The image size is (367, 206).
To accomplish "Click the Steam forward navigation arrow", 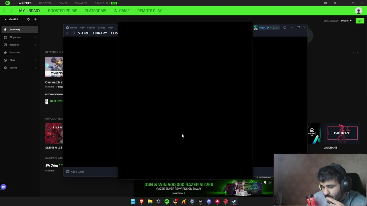I will [x=74, y=33].
